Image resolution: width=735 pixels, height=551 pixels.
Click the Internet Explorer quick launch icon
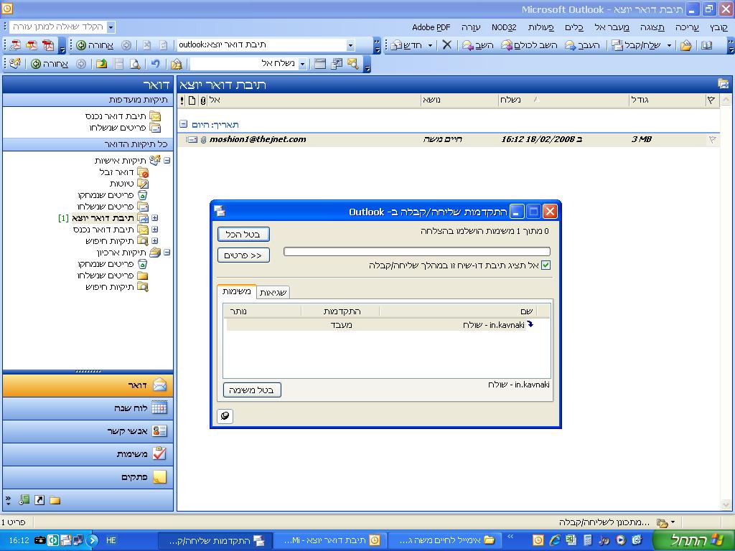click(555, 540)
